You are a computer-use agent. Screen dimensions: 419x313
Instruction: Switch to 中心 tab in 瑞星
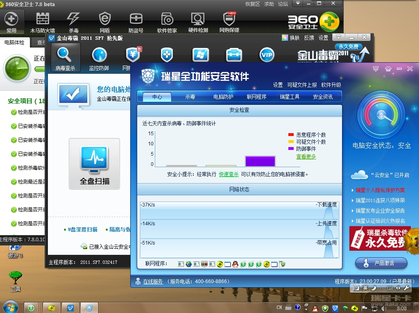[x=157, y=97]
